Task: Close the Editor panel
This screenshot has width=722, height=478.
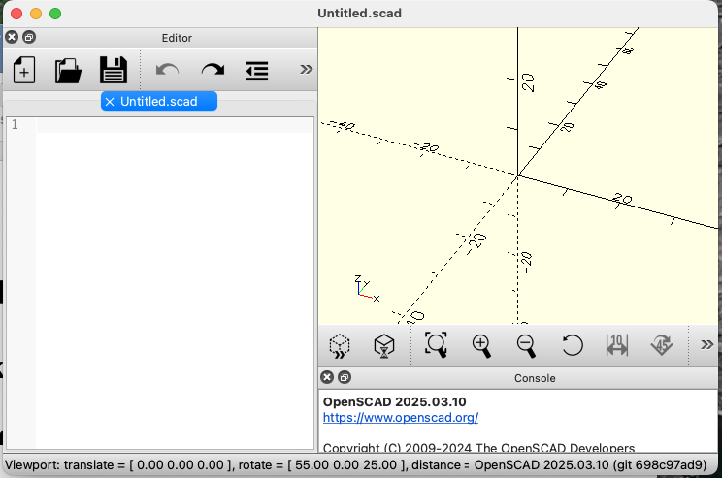Action: pyautogui.click(x=12, y=37)
